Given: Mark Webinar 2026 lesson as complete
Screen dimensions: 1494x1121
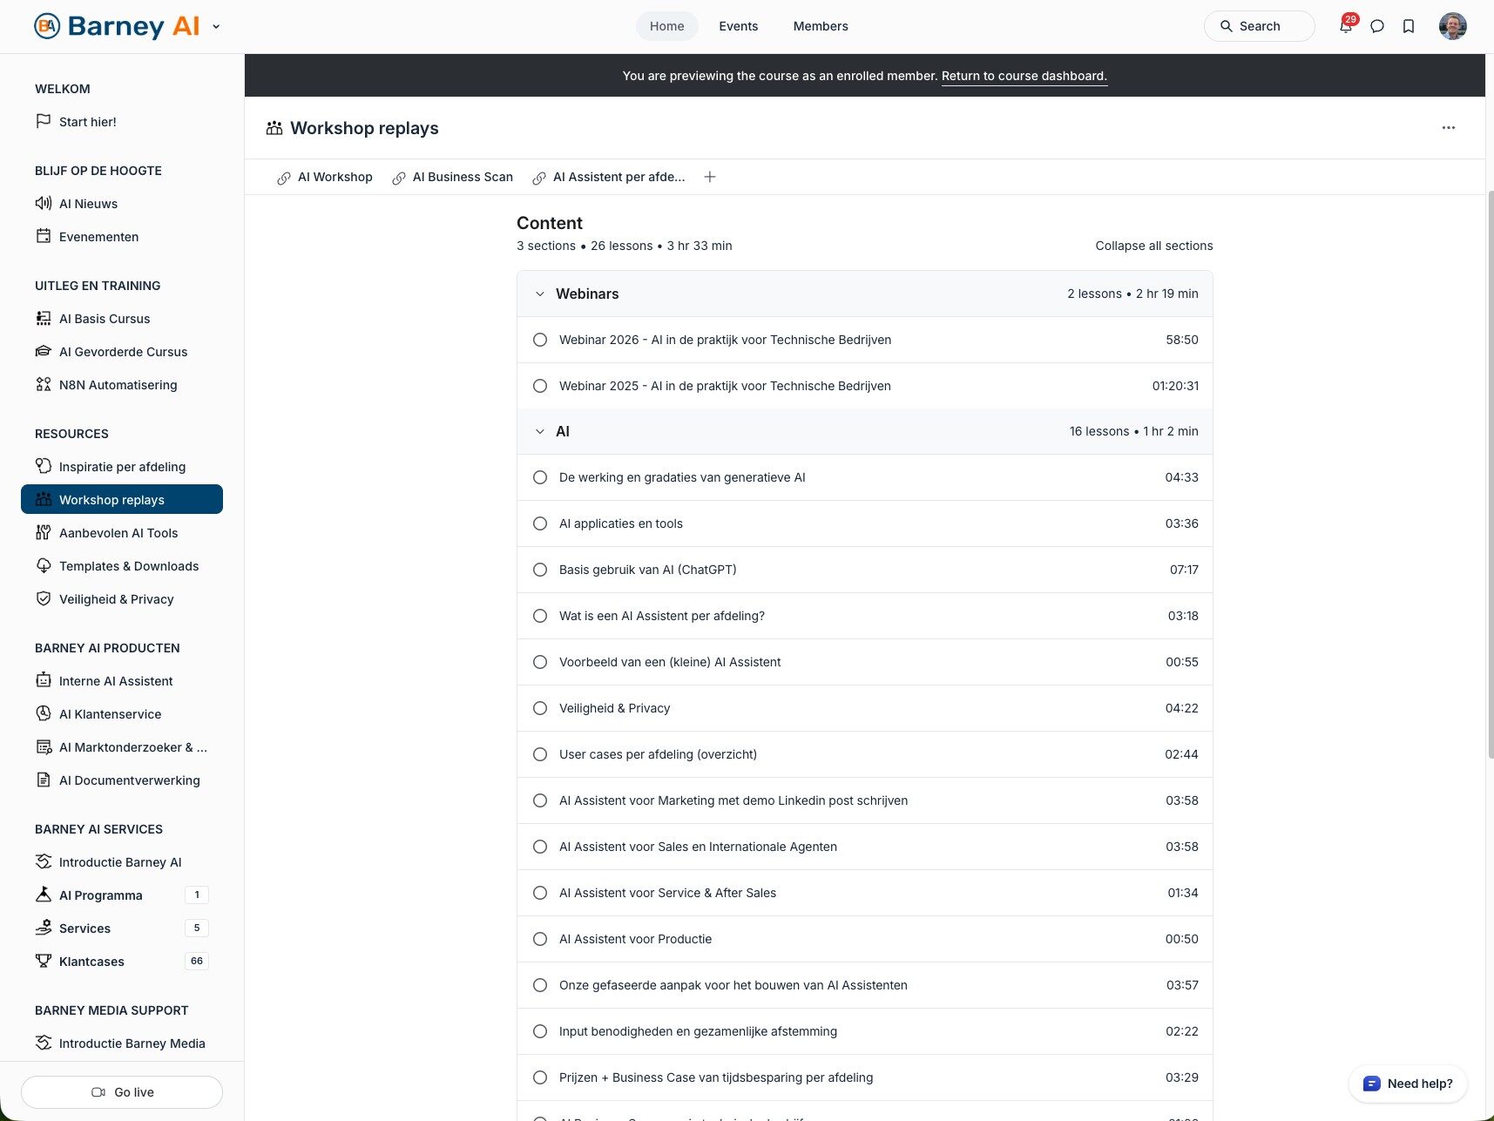Looking at the screenshot, I should point(540,340).
